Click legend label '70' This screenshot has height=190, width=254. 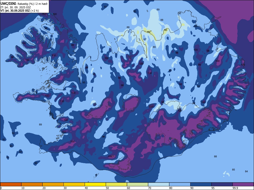point(150,188)
